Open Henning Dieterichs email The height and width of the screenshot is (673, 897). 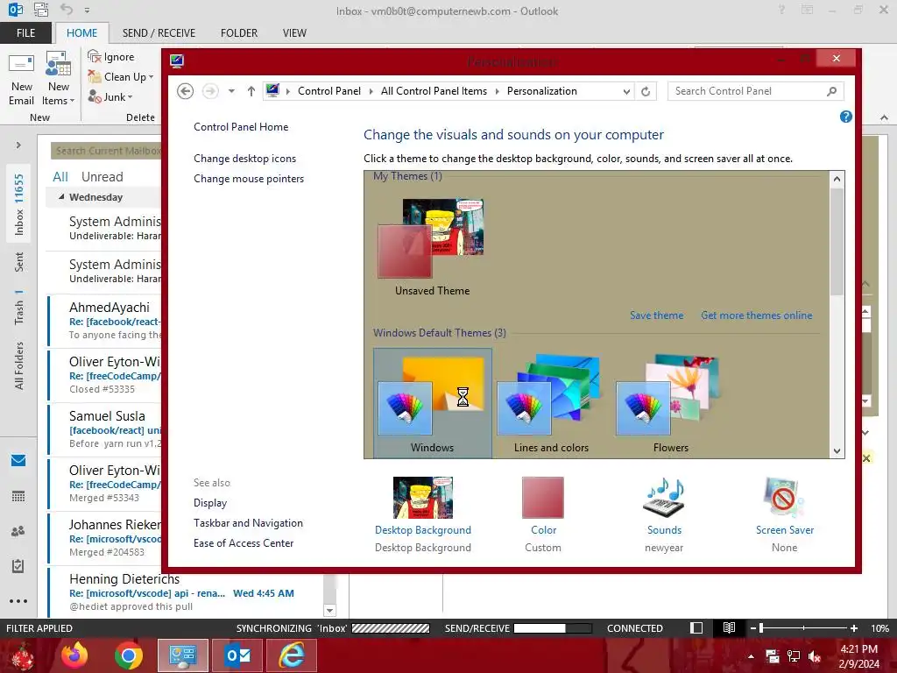pyautogui.click(x=186, y=592)
